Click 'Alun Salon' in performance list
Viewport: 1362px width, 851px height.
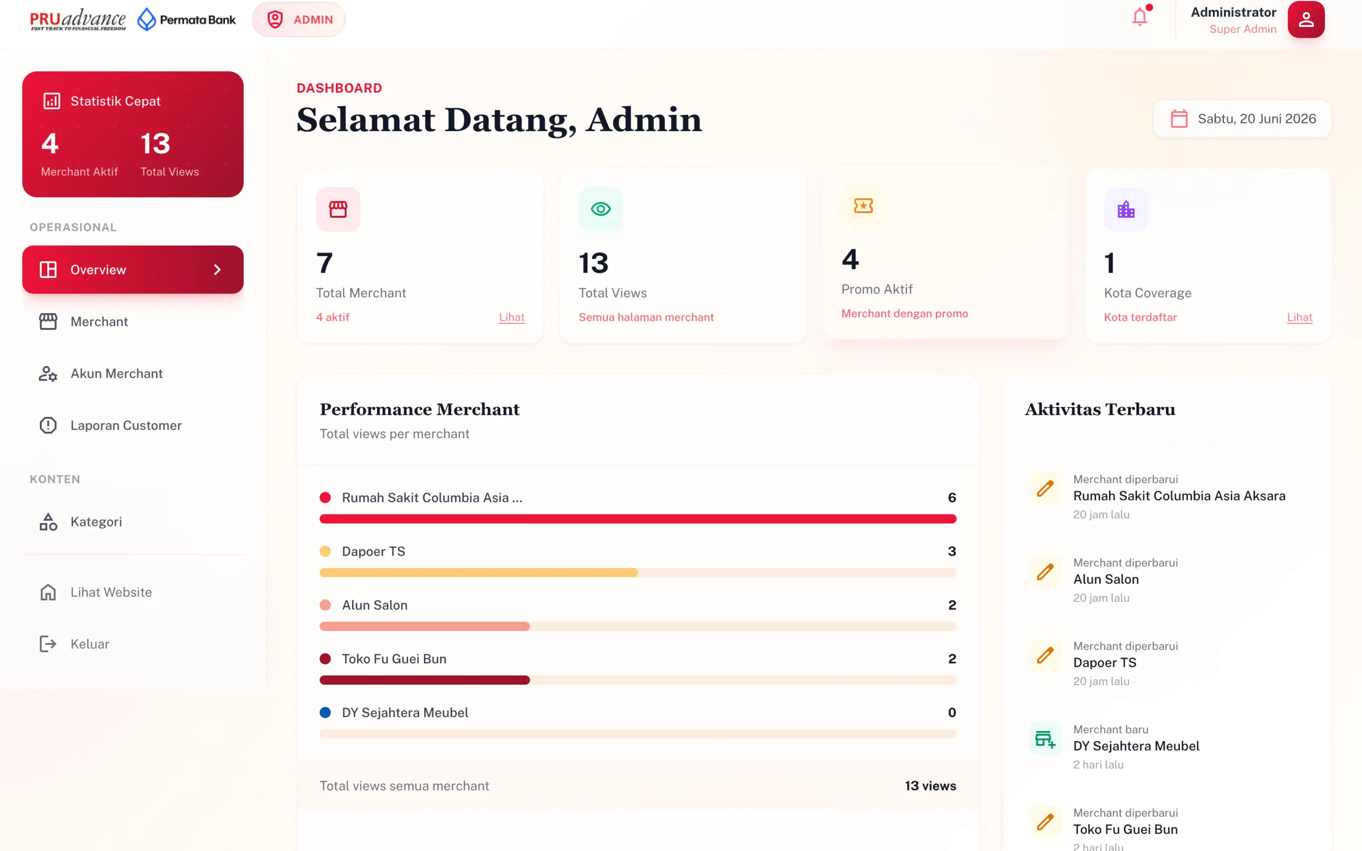pos(375,605)
